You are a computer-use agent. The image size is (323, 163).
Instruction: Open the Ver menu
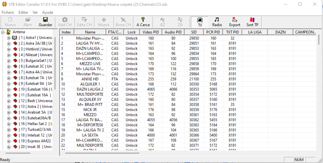[35, 12]
